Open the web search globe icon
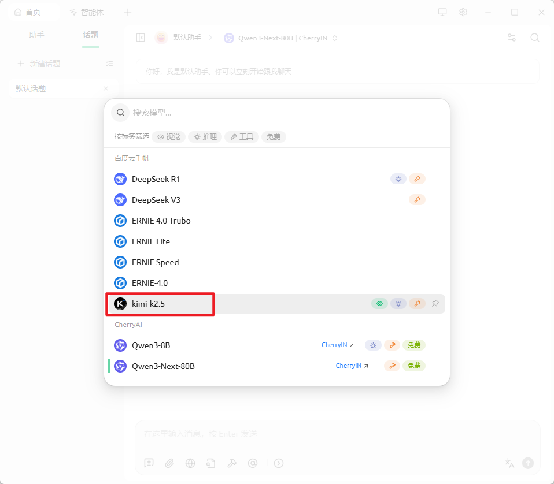Image resolution: width=554 pixels, height=484 pixels. pos(190,463)
